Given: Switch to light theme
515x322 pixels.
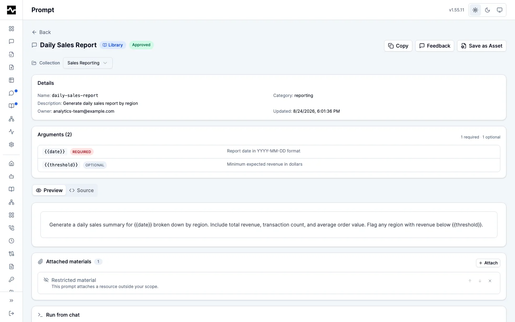Looking at the screenshot, I should pyautogui.click(x=475, y=10).
